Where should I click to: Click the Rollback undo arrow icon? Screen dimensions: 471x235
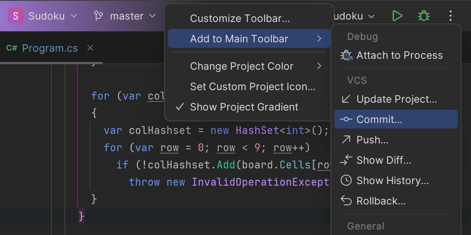346,201
